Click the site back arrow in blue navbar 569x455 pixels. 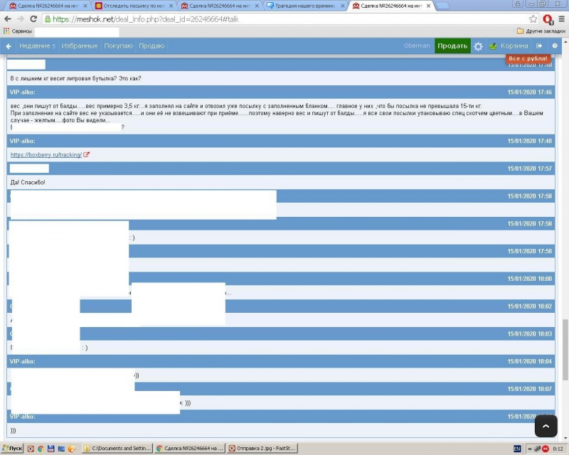click(9, 46)
